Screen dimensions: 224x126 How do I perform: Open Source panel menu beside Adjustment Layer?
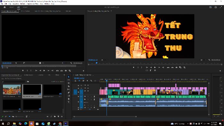tap(18, 11)
